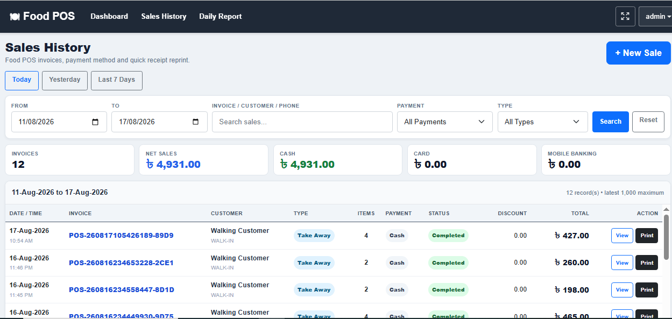Select the Last 7 Days filter
This screenshot has width=672, height=319.
click(117, 80)
